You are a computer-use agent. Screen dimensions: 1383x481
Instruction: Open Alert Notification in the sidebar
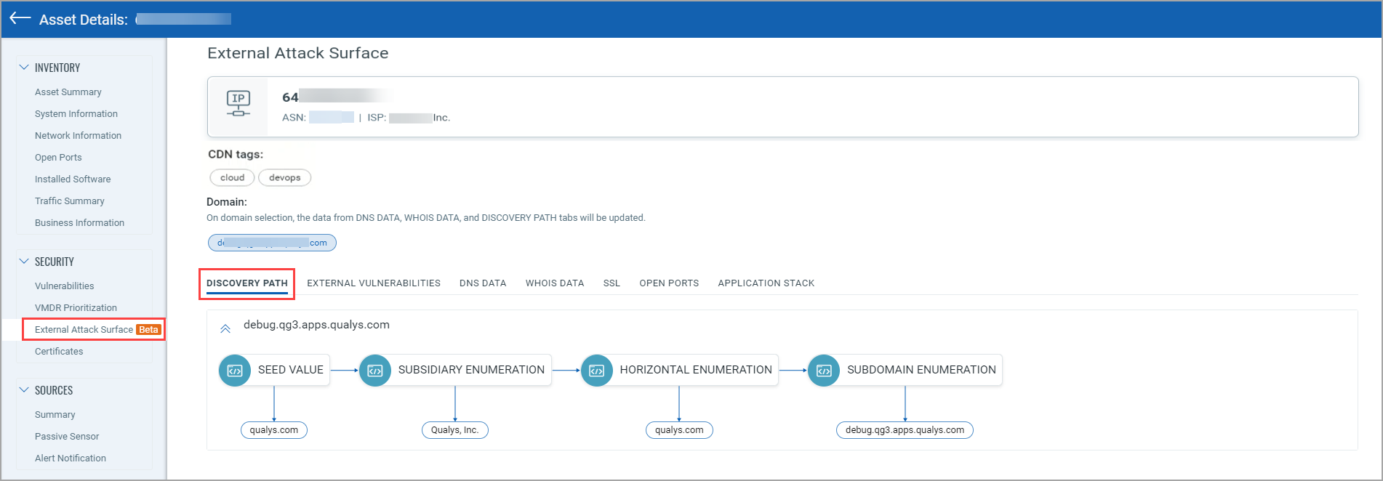coord(71,458)
